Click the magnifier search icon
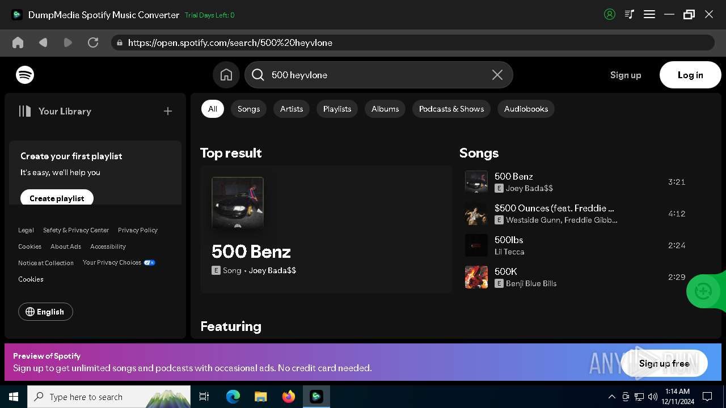 click(258, 75)
